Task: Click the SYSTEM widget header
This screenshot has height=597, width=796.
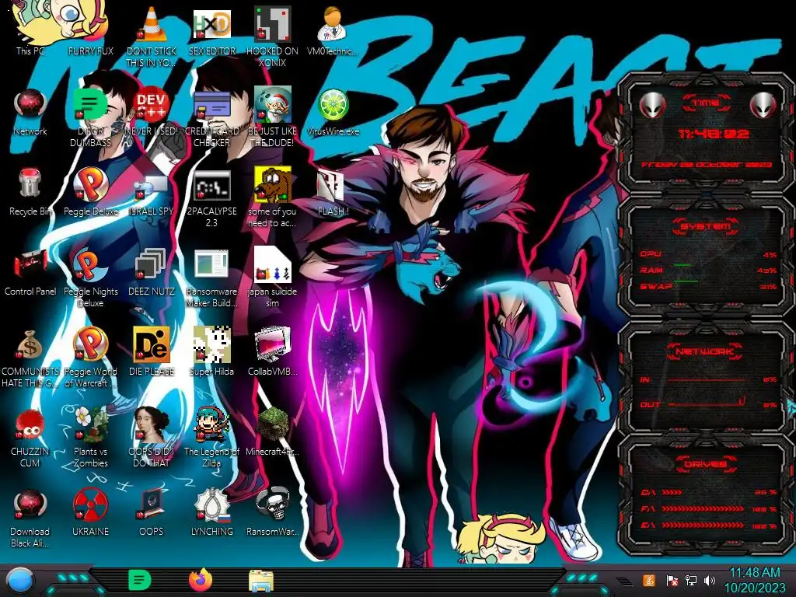Action: 705,226
